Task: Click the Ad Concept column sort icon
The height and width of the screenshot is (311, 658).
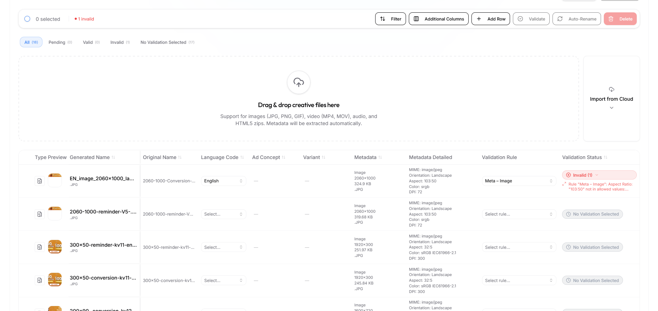Action: [x=284, y=157]
